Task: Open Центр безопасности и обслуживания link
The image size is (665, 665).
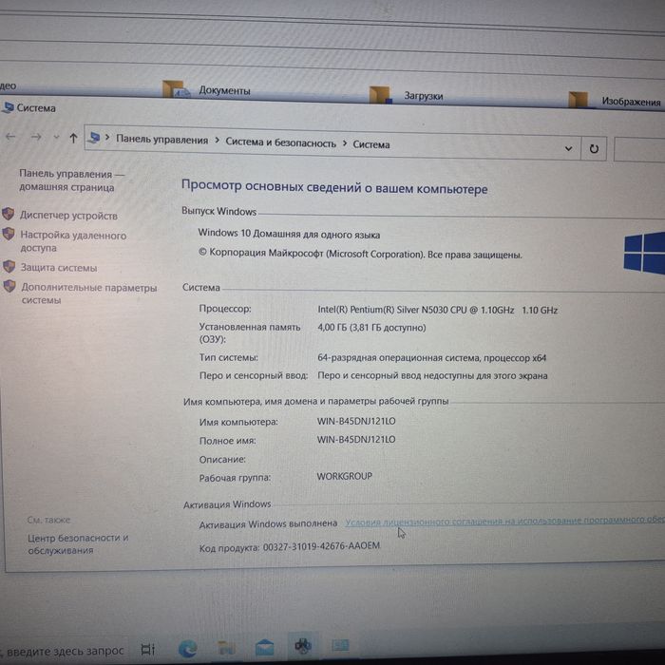Action: click(78, 543)
